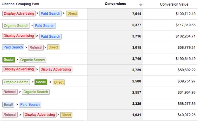Screen dimensions: 198x121
Task: Sort by the Conversions column header
Action: click(x=115, y=4)
